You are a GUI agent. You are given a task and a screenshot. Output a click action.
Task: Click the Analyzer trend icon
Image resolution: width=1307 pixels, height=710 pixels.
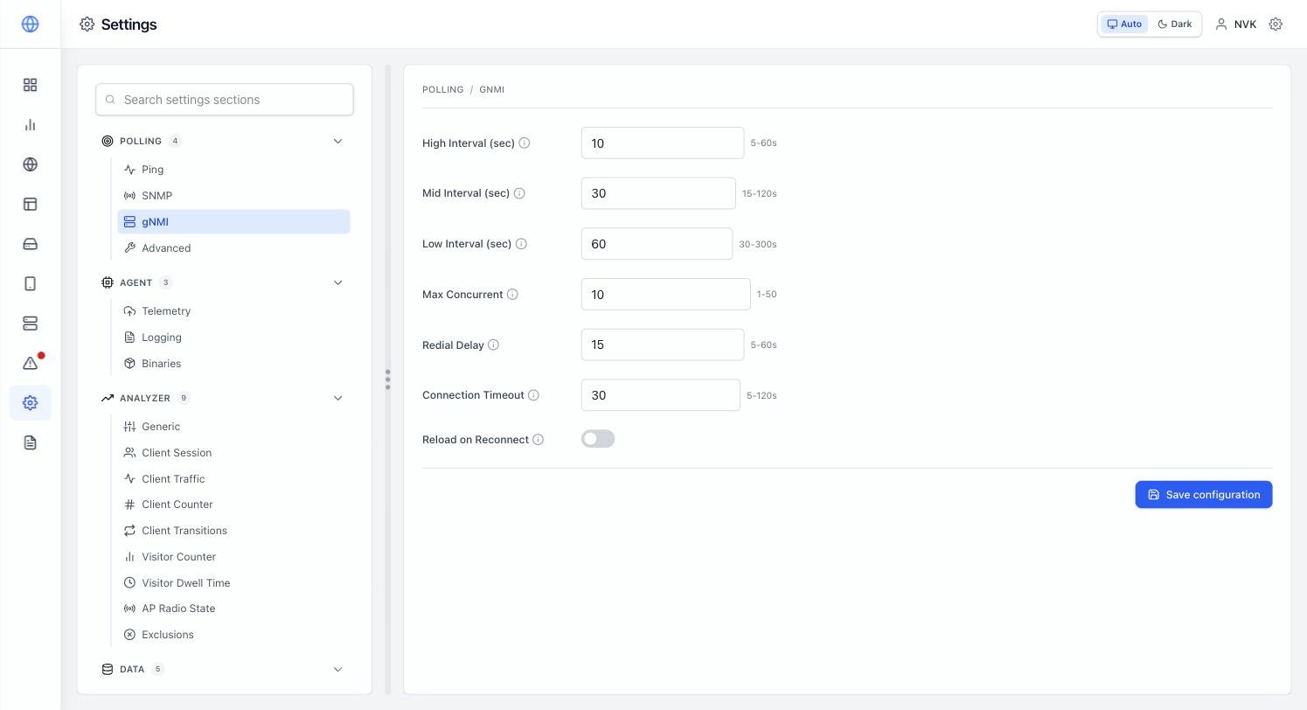(x=108, y=398)
